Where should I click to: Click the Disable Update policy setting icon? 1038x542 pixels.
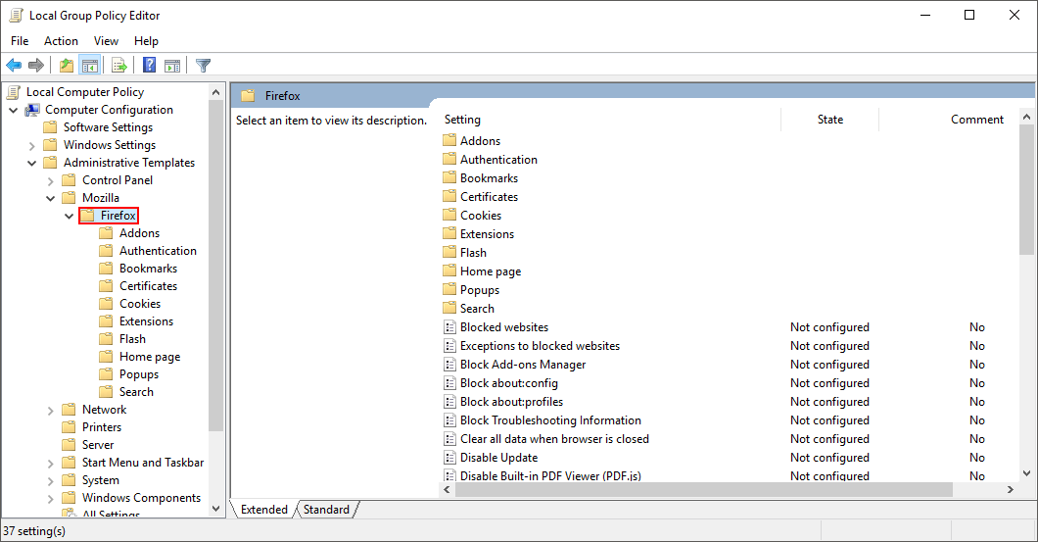tap(449, 457)
